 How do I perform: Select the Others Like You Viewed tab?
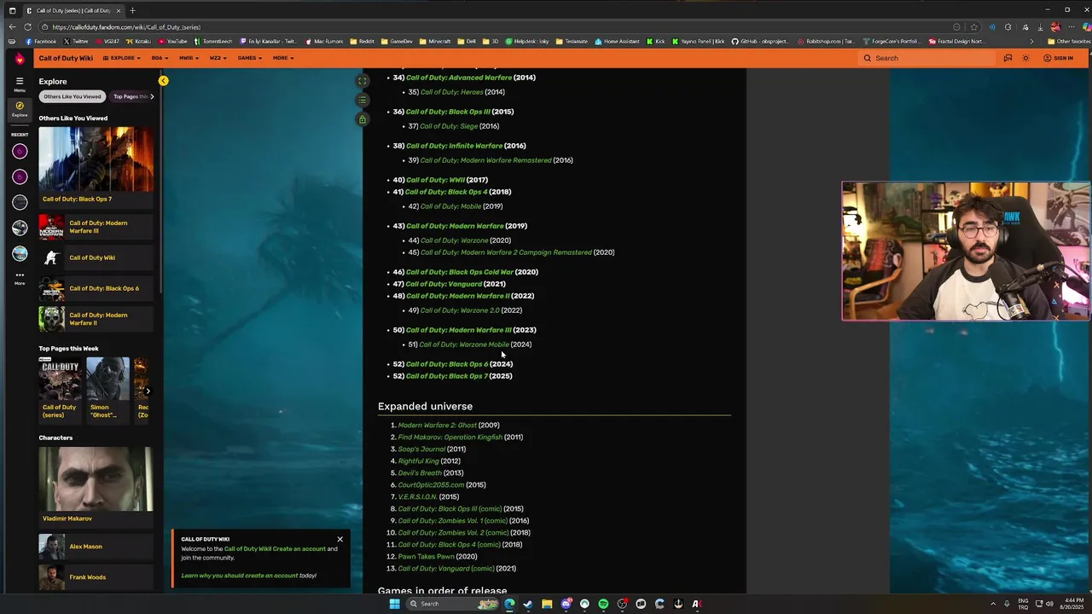click(73, 96)
